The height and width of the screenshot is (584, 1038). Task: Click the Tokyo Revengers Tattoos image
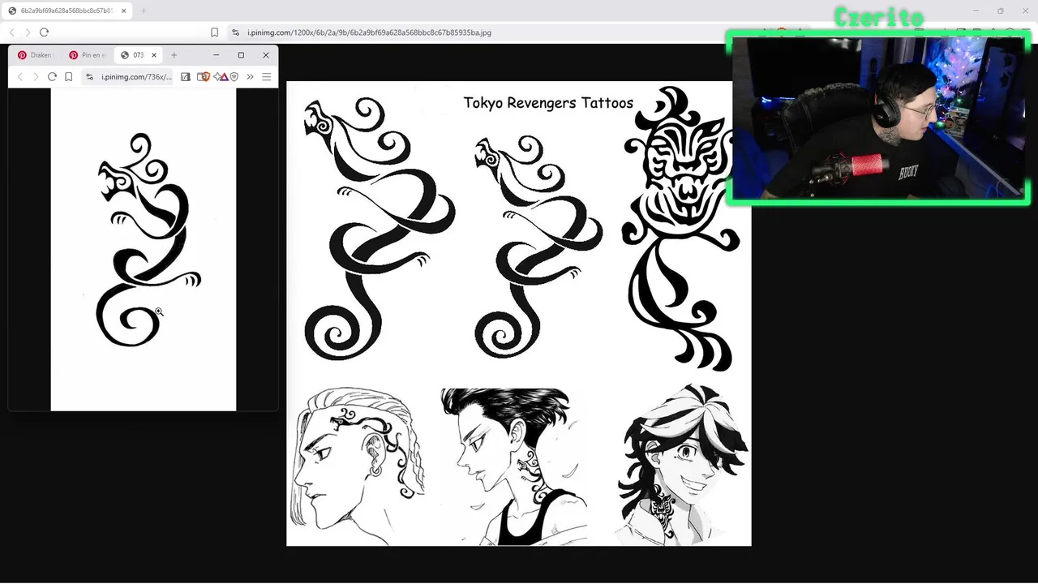519,313
